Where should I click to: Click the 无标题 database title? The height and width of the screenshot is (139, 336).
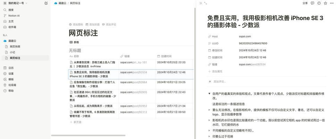click(x=75, y=51)
